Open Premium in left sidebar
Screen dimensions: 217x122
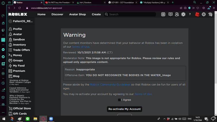click(x=17, y=71)
